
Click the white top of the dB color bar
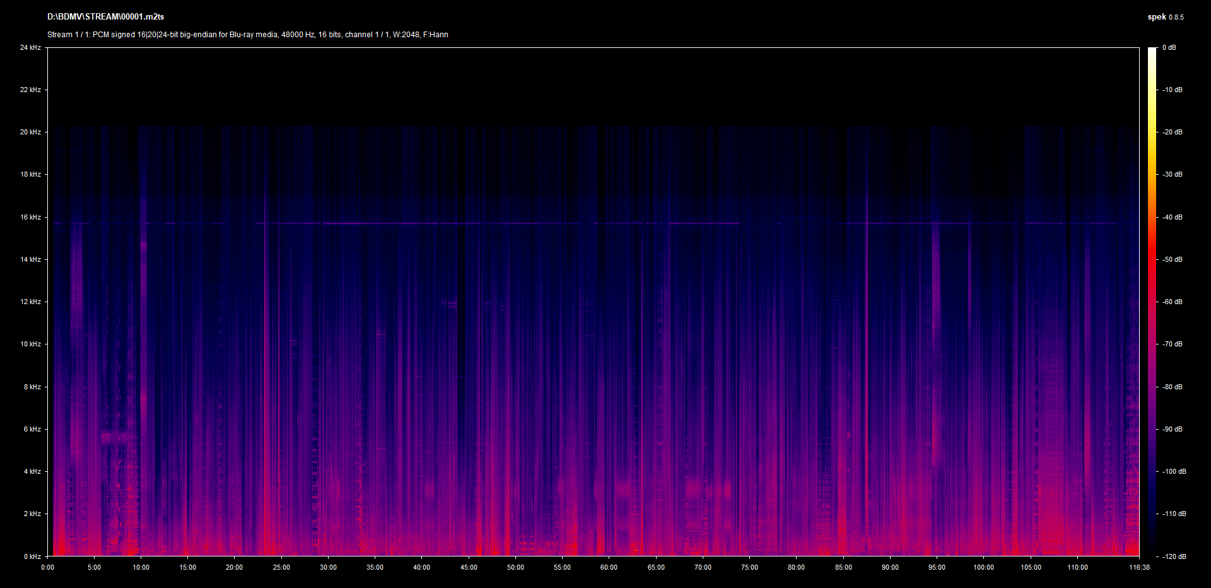tap(1152, 52)
